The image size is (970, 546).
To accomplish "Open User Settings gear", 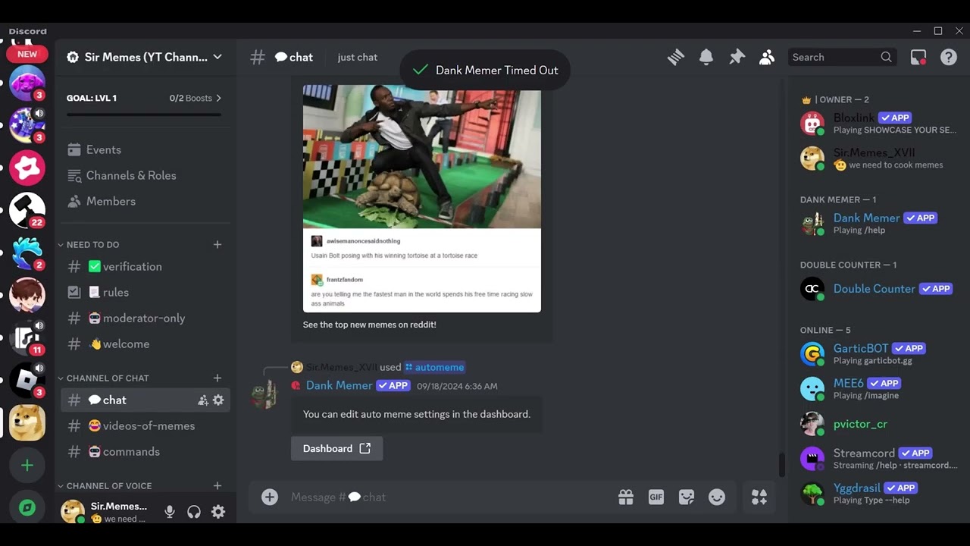I will (218, 512).
